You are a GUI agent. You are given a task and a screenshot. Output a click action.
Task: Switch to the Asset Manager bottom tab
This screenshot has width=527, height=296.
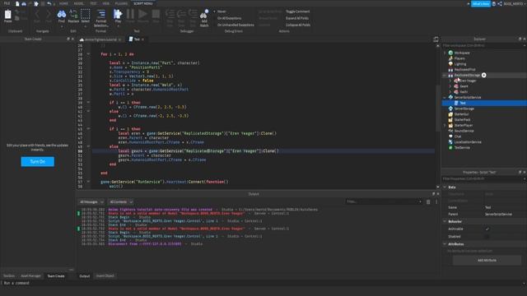[30, 276]
